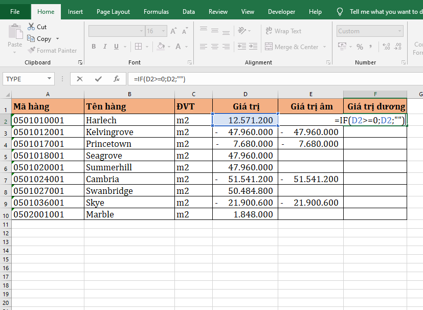
Task: Click the Percent Style icon
Action: click(360, 47)
